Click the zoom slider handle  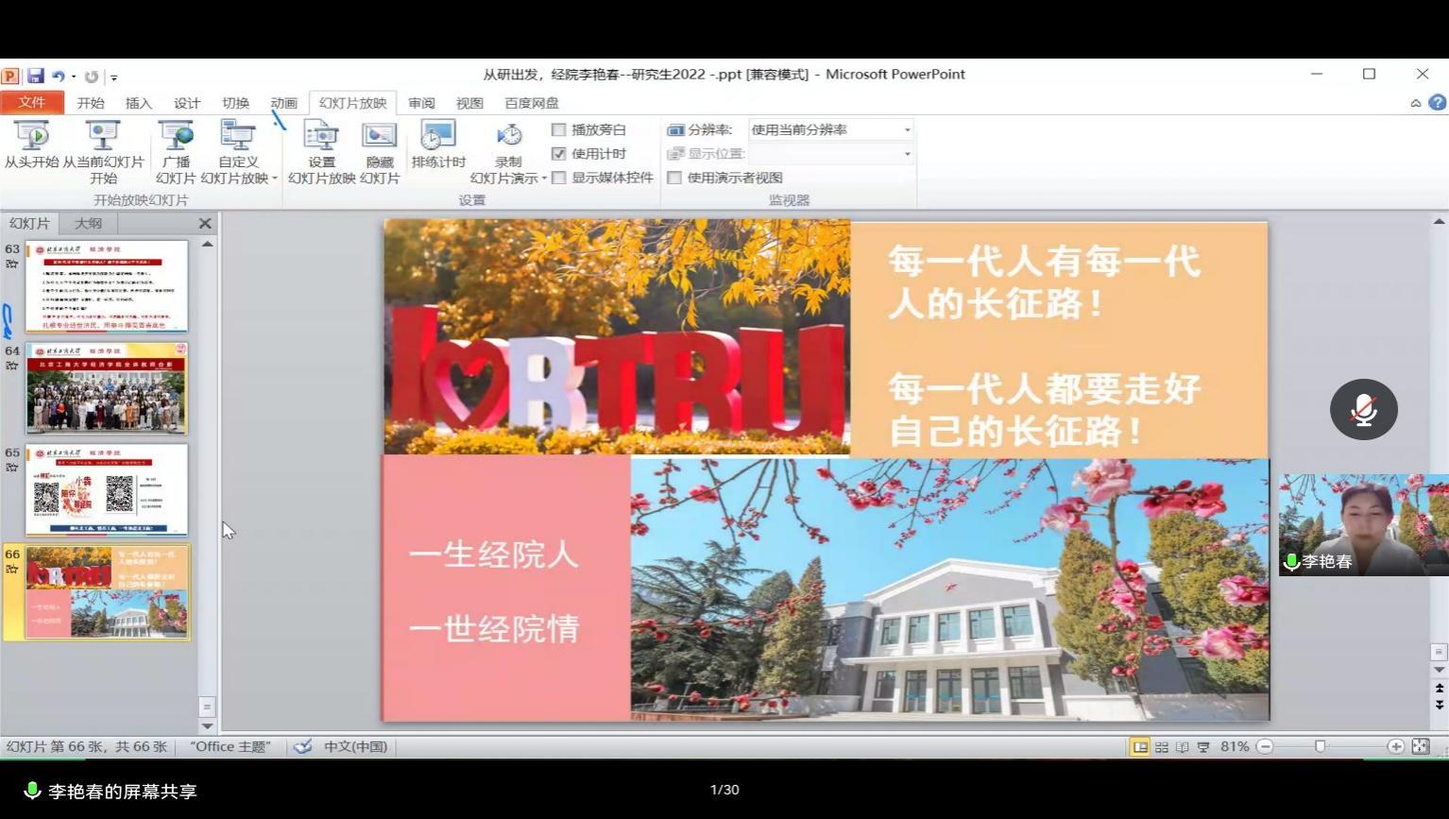(x=1321, y=746)
